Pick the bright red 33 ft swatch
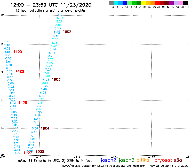Screen dimensions: 191x168 (x=157, y=3)
